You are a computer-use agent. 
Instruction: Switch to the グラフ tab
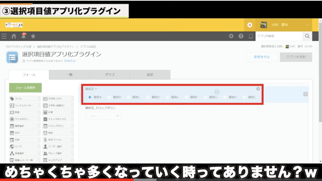pos(109,74)
